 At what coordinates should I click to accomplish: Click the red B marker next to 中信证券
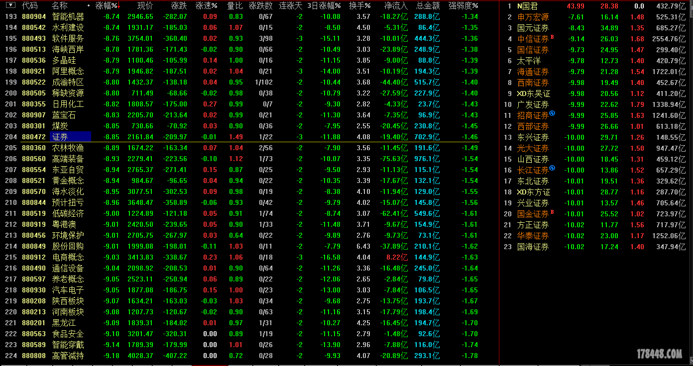pyautogui.click(x=552, y=37)
